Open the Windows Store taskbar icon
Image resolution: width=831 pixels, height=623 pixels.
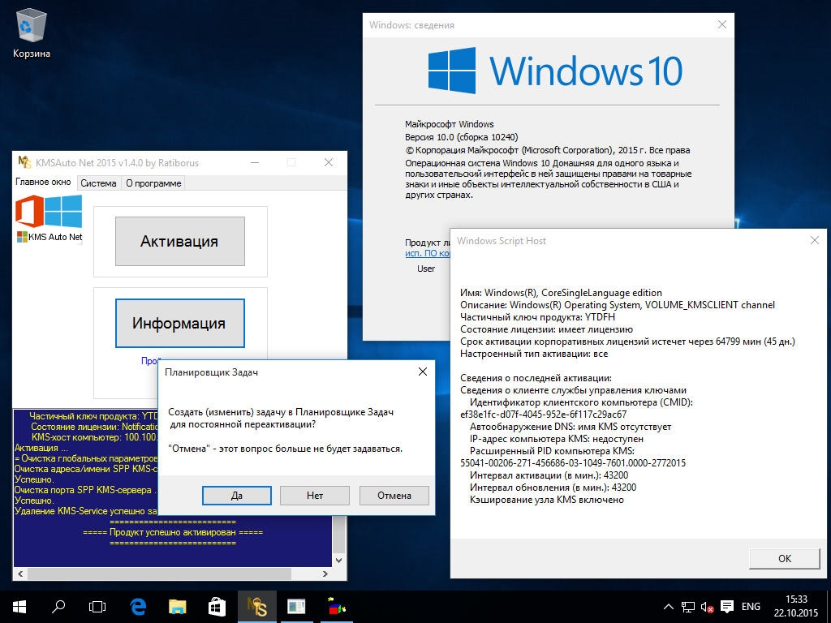217,606
